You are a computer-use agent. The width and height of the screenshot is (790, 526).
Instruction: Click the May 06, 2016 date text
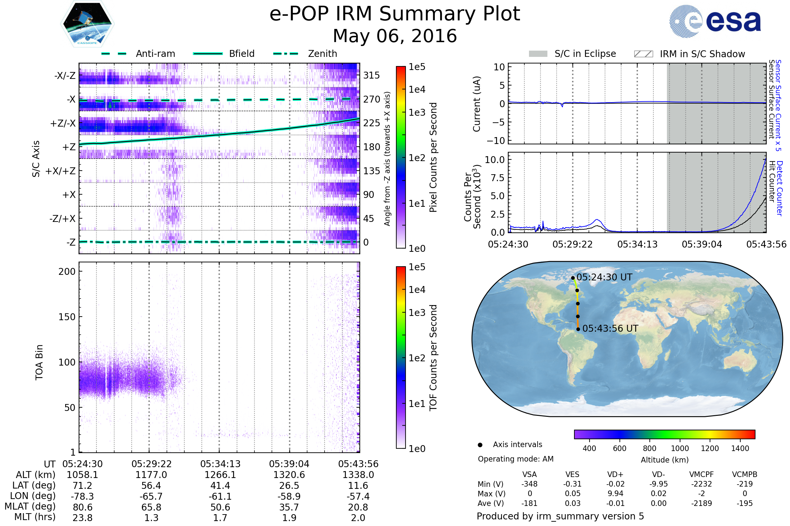[395, 36]
